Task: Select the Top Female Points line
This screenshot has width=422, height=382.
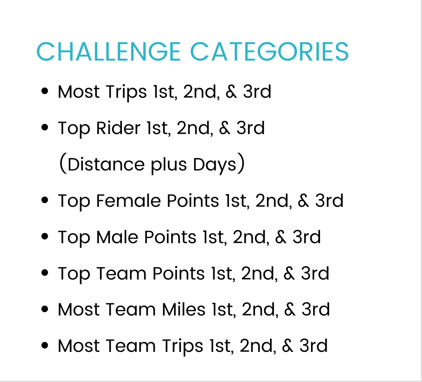Action: [201, 201]
